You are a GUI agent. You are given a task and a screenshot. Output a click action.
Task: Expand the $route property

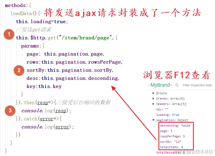pyautogui.click(x=153, y=93)
